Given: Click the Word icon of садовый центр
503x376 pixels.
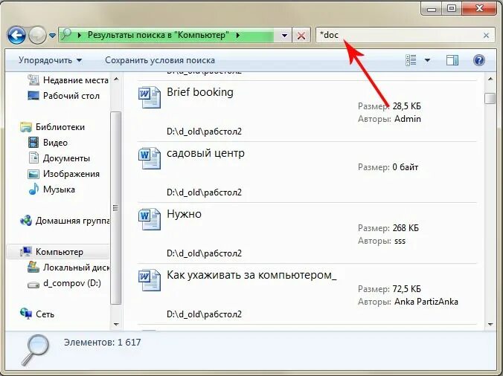Looking at the screenshot, I should click(149, 158).
